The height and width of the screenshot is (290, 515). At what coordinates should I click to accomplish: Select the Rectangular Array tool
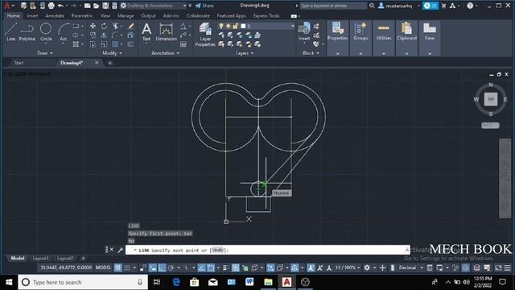[115, 44]
